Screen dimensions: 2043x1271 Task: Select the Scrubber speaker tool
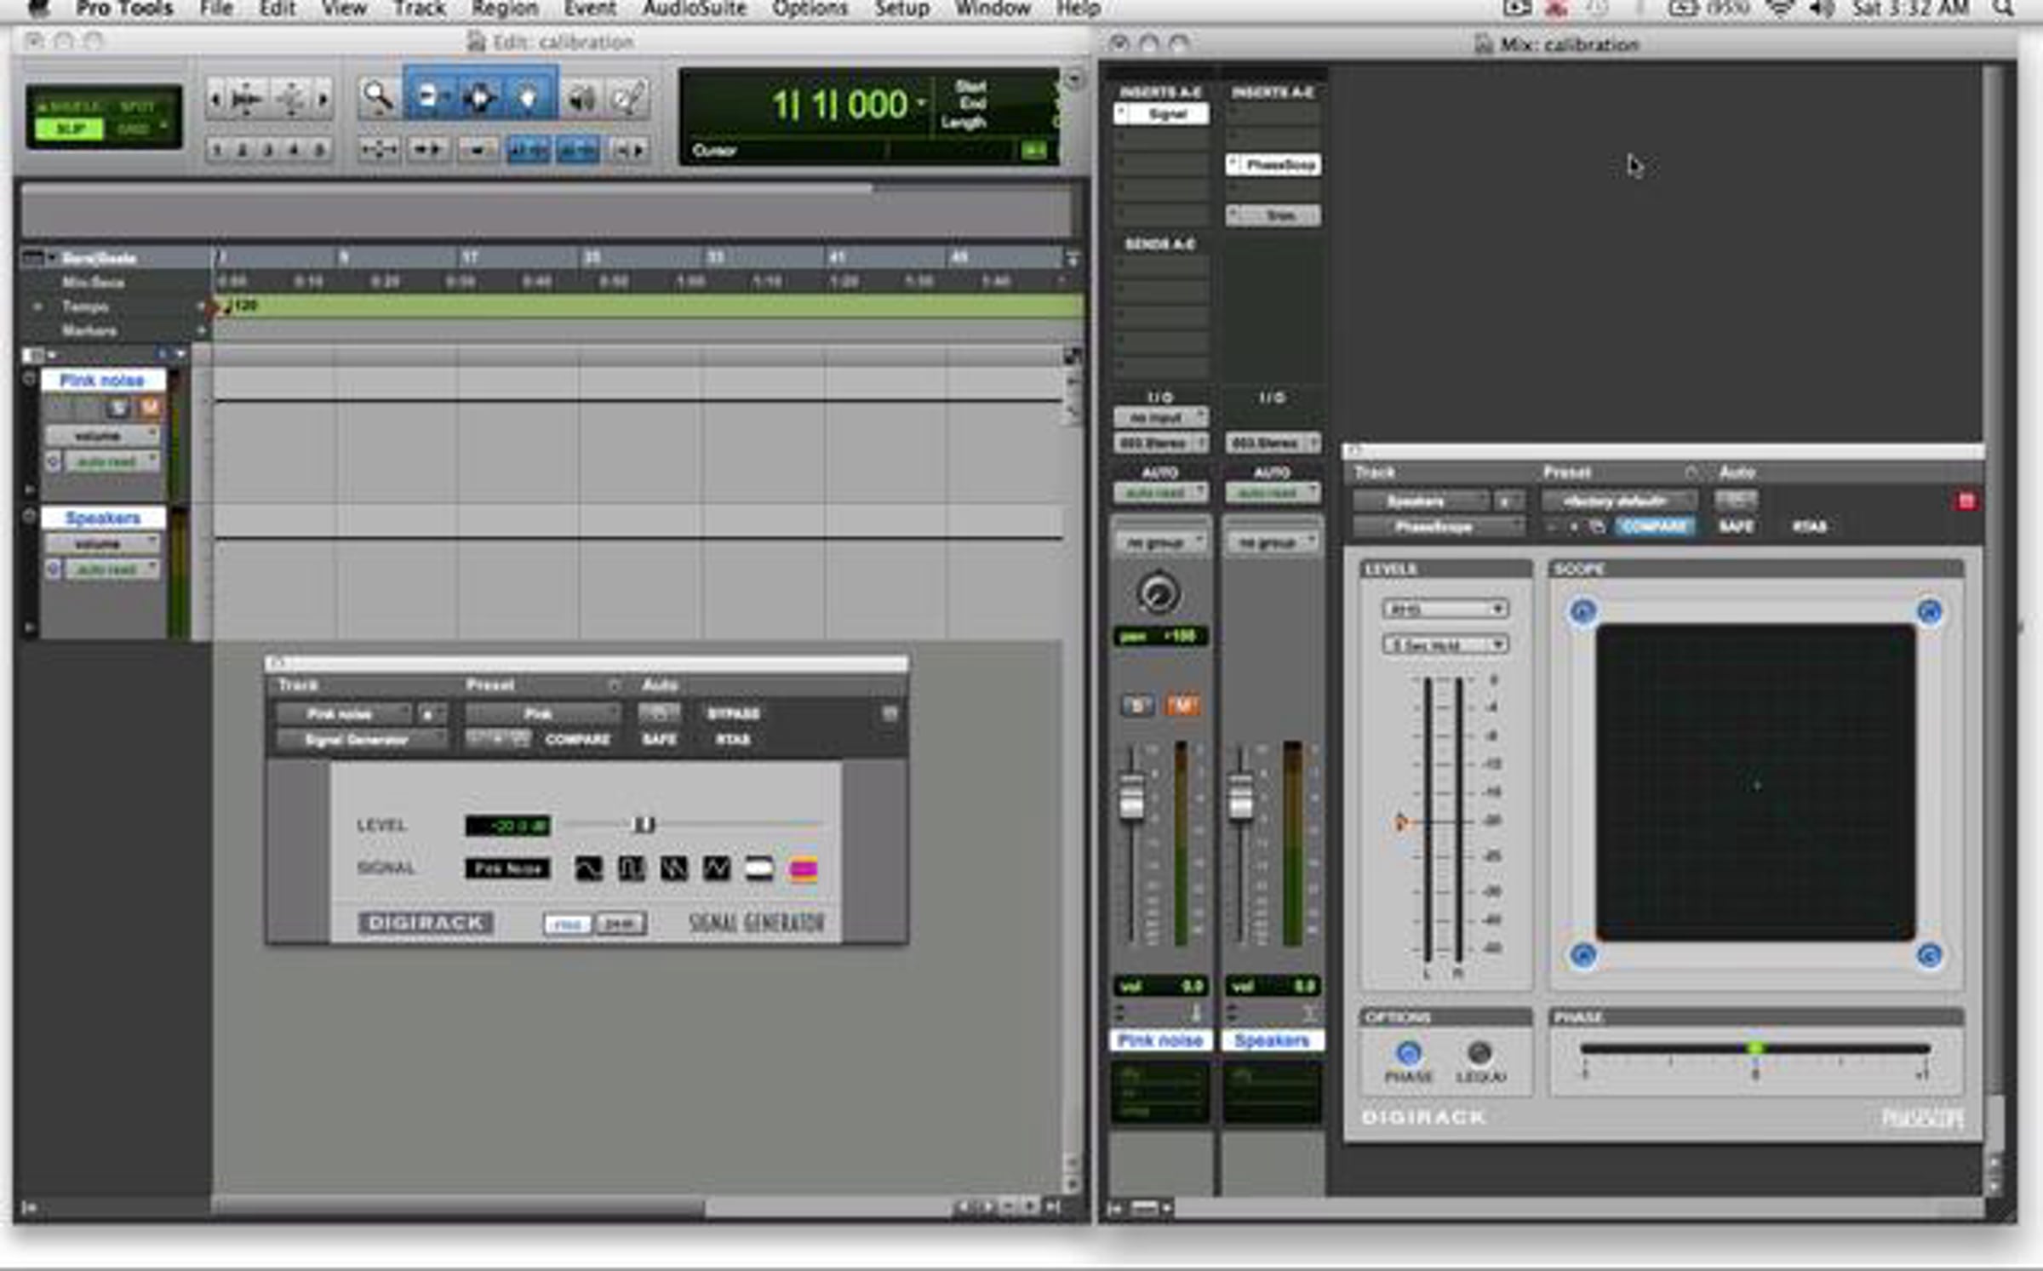point(581,98)
